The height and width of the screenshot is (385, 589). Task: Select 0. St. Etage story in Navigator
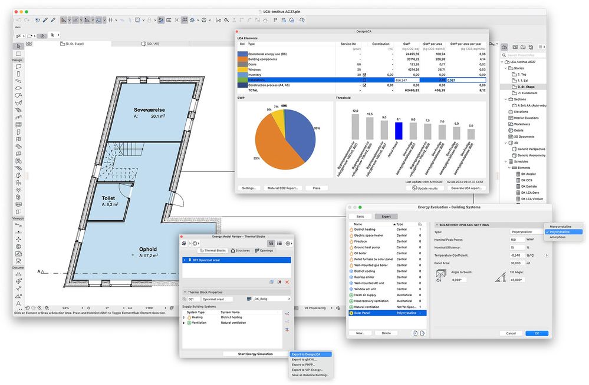523,87
